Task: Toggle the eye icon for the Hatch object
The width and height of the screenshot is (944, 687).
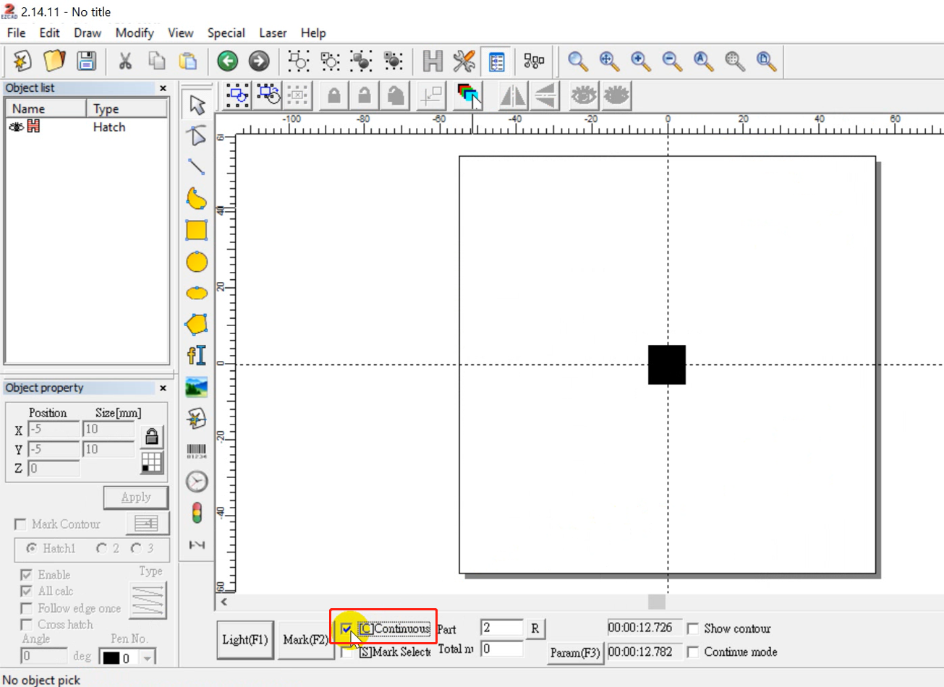Action: [16, 127]
